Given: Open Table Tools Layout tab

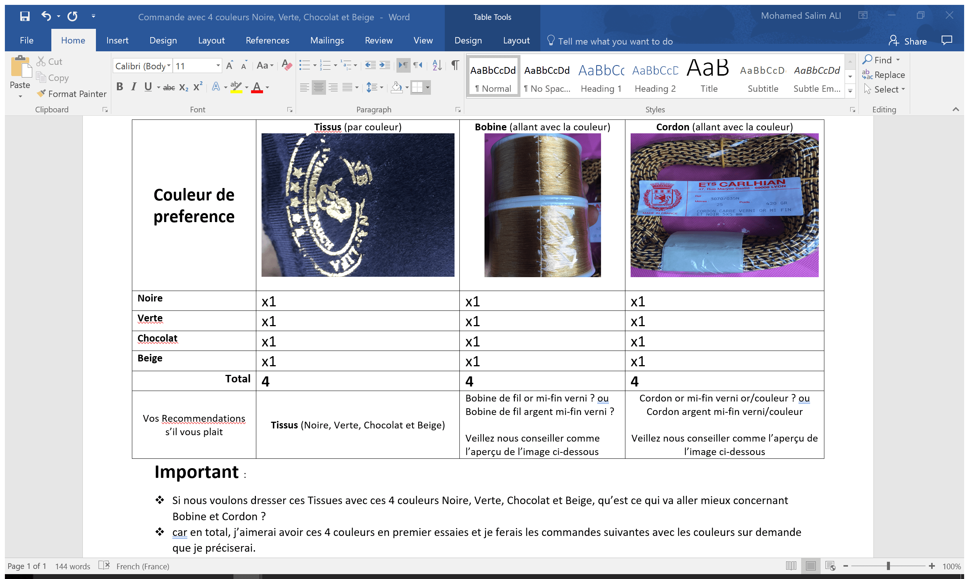Looking at the screenshot, I should coord(516,40).
